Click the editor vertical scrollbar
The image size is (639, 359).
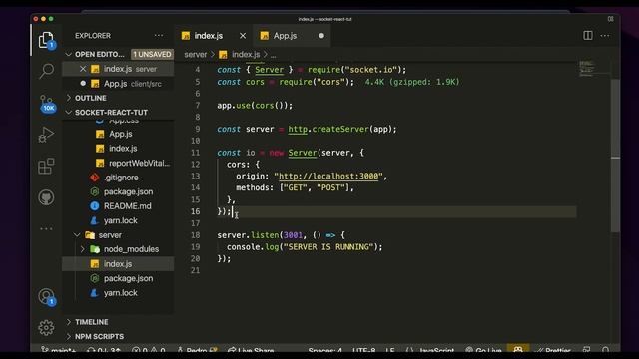[x=615, y=157]
